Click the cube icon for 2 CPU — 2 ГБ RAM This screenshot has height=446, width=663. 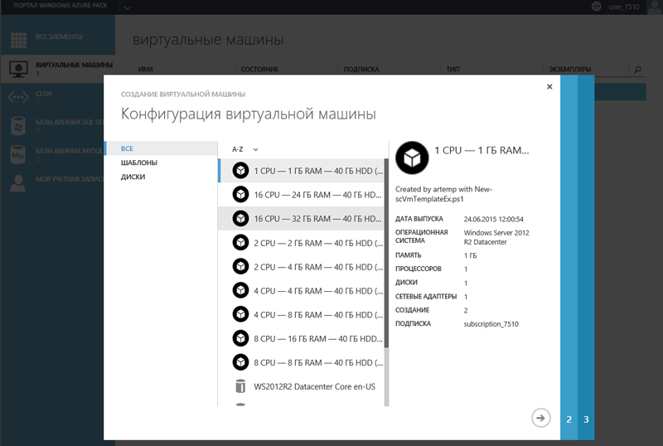click(240, 242)
